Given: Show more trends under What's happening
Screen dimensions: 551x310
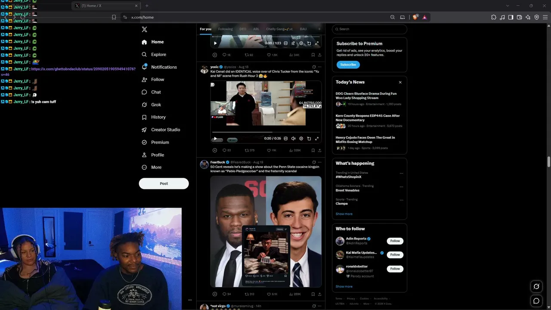Looking at the screenshot, I should coord(344,214).
